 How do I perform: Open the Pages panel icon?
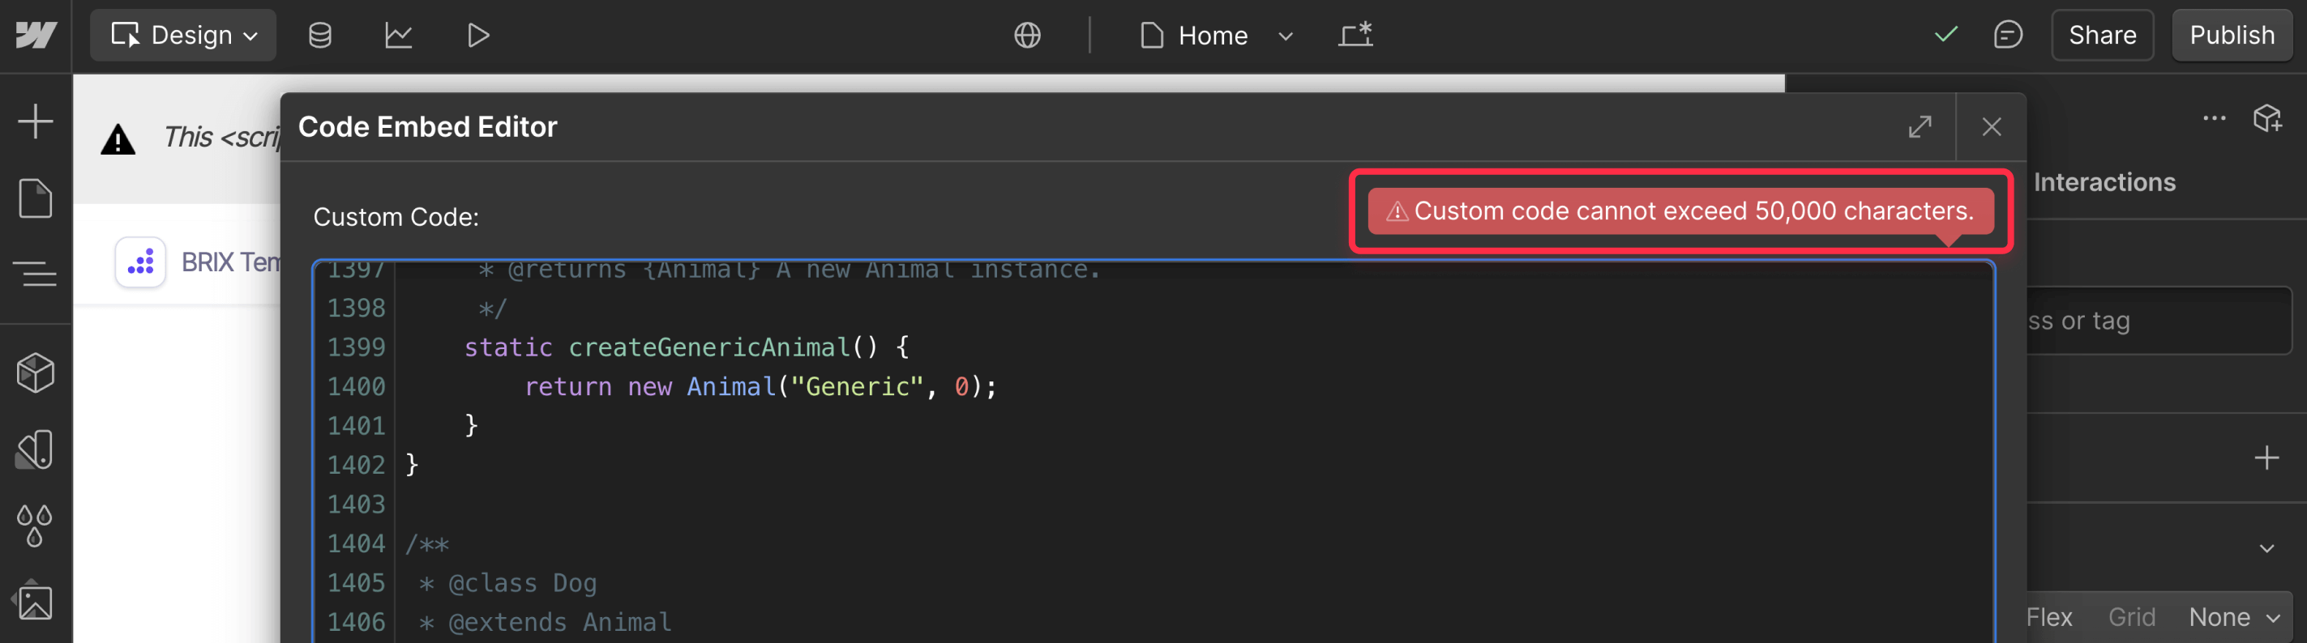[x=36, y=198]
